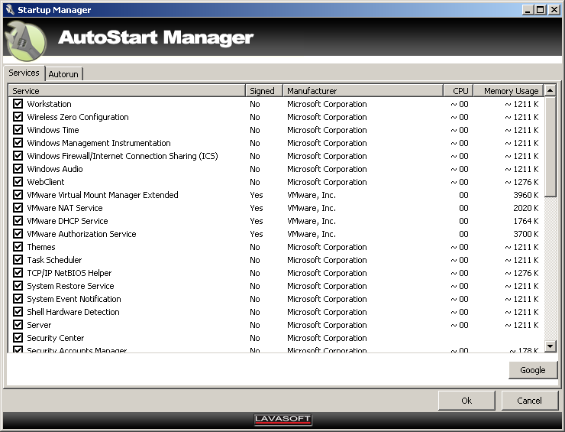The width and height of the screenshot is (565, 432).
Task: Select the Workstation service name
Action: point(50,104)
